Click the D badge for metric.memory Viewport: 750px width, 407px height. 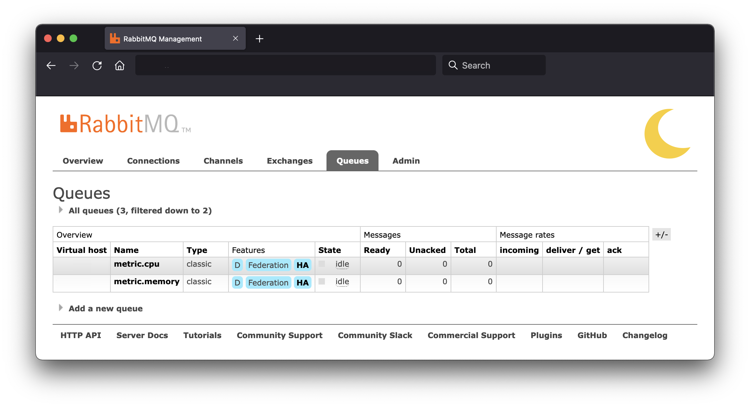click(x=237, y=283)
